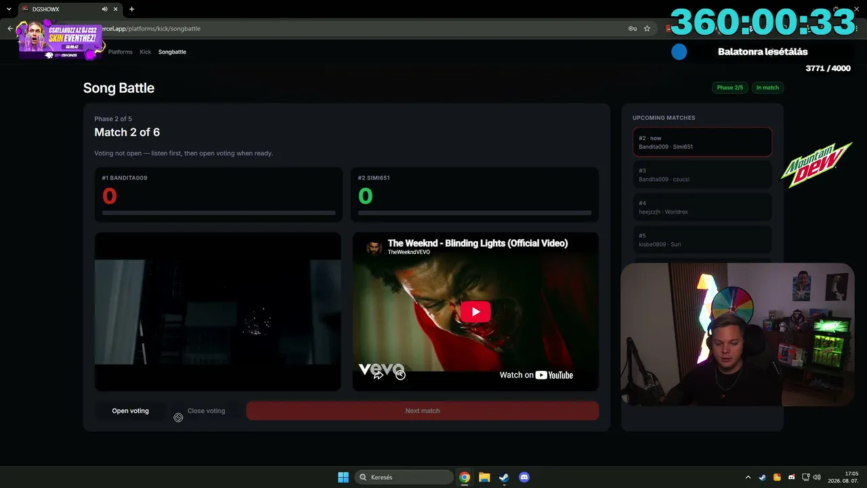Open network settings tray icon
The height and width of the screenshot is (488, 867).
[x=806, y=477]
